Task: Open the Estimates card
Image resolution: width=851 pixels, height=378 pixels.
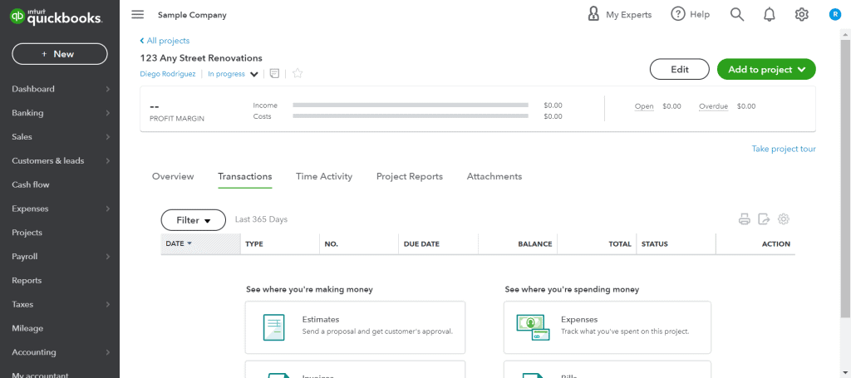Action: point(355,327)
